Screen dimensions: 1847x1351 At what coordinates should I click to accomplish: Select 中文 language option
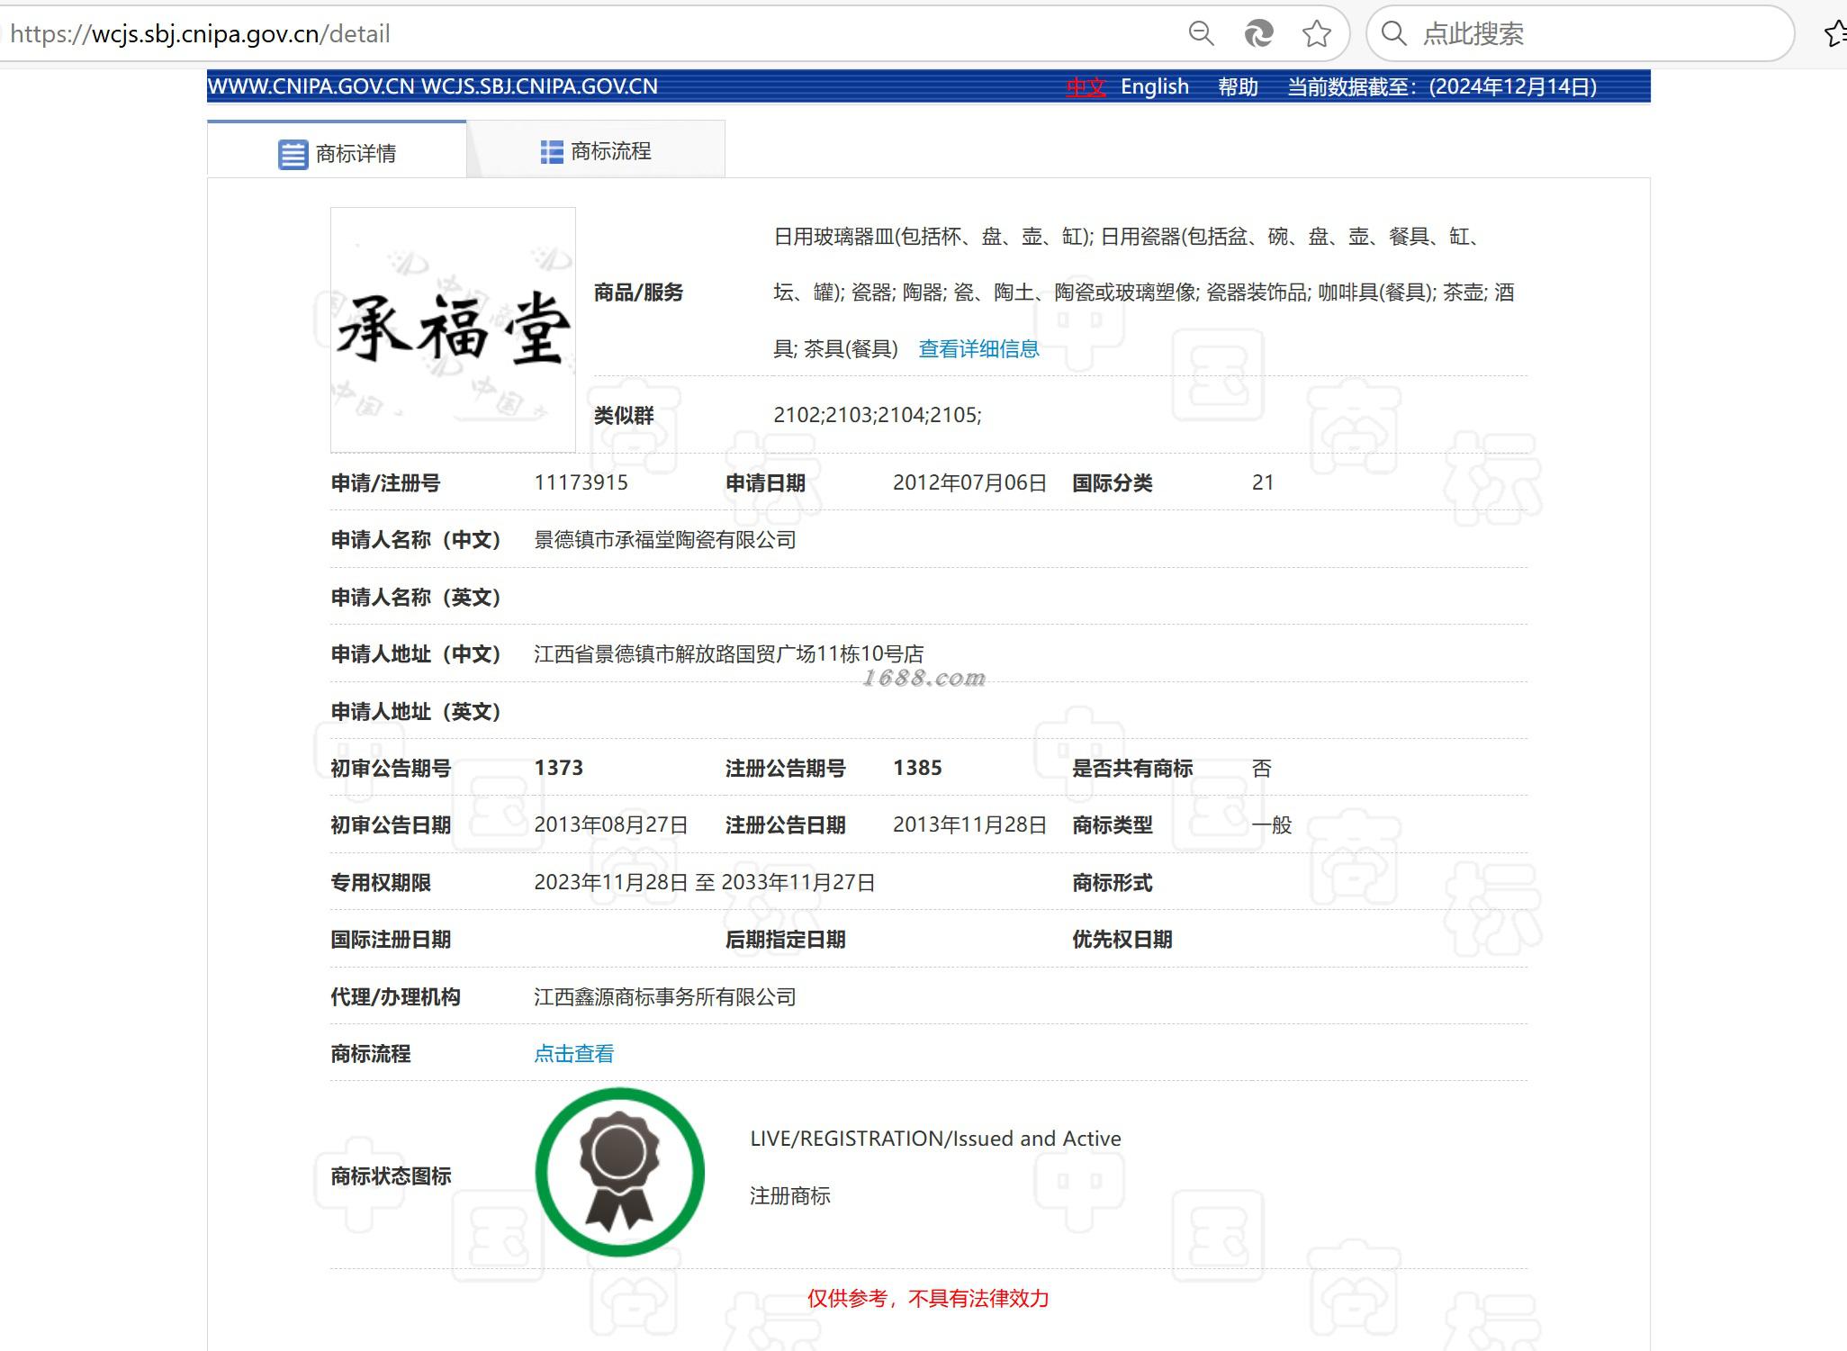tap(1086, 86)
